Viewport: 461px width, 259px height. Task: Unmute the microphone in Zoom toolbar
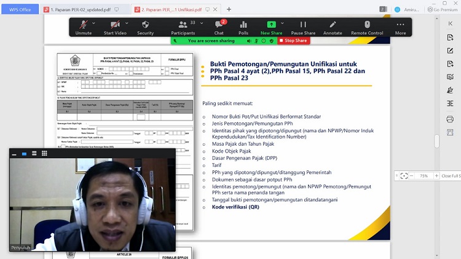point(83,27)
